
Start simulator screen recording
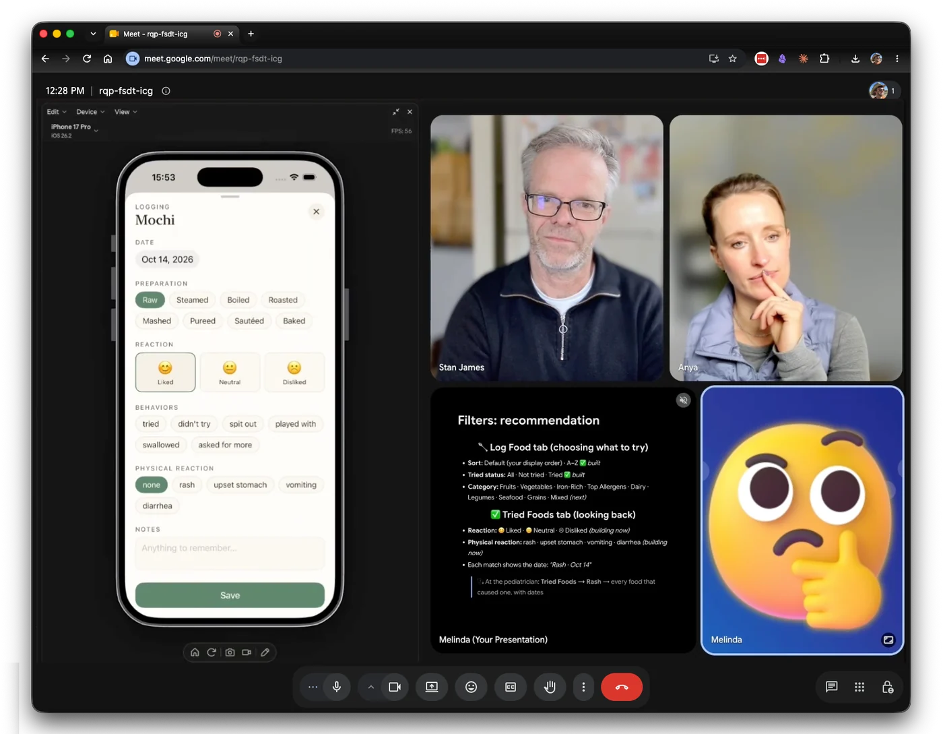[x=247, y=652]
